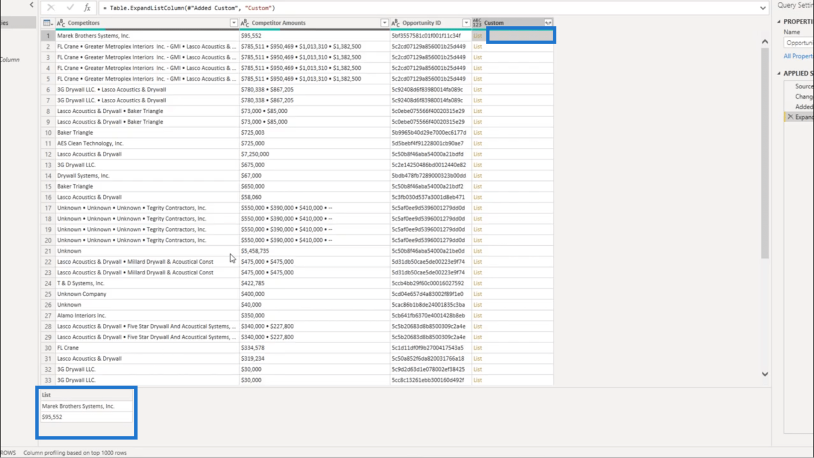Screen dimensions: 814x458
Task: Click the $780,338 • $867,205 cell in row 6
Action: pos(314,90)
